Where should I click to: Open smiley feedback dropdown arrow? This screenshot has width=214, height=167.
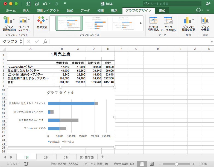[203, 10]
